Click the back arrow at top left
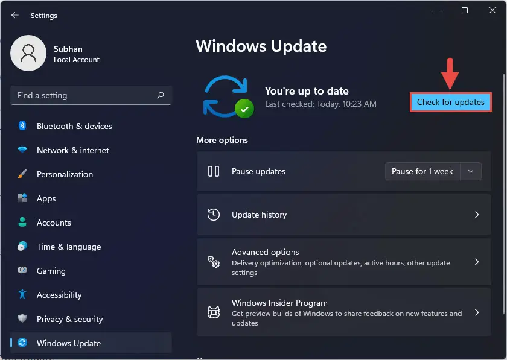Image resolution: width=507 pixels, height=360 pixels. [13, 15]
